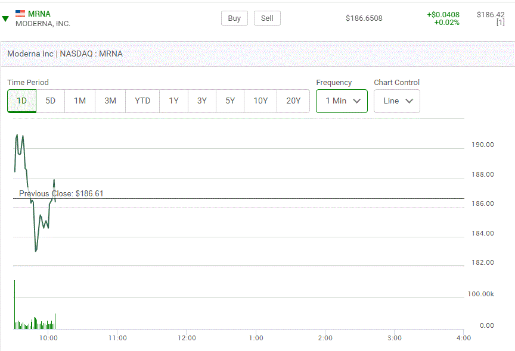
Task: Click the Frequency label
Action: [x=334, y=82]
